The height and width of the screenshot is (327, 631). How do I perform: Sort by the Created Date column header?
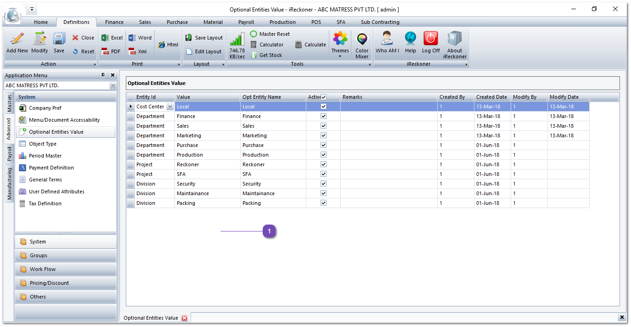click(x=491, y=97)
